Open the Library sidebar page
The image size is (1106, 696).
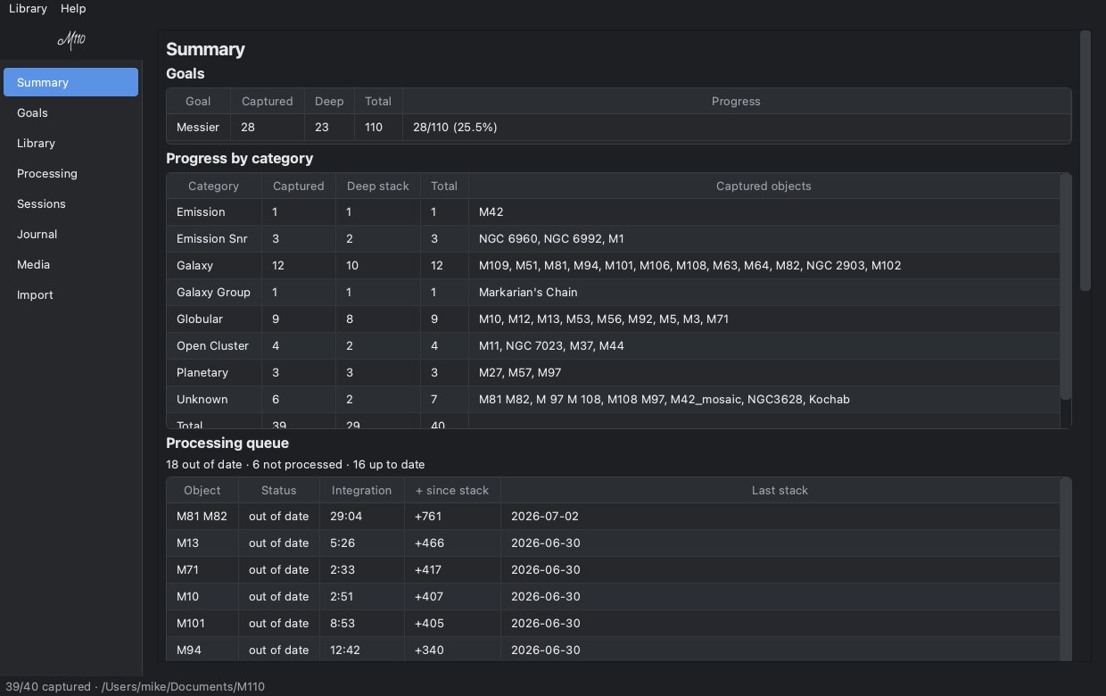point(70,143)
